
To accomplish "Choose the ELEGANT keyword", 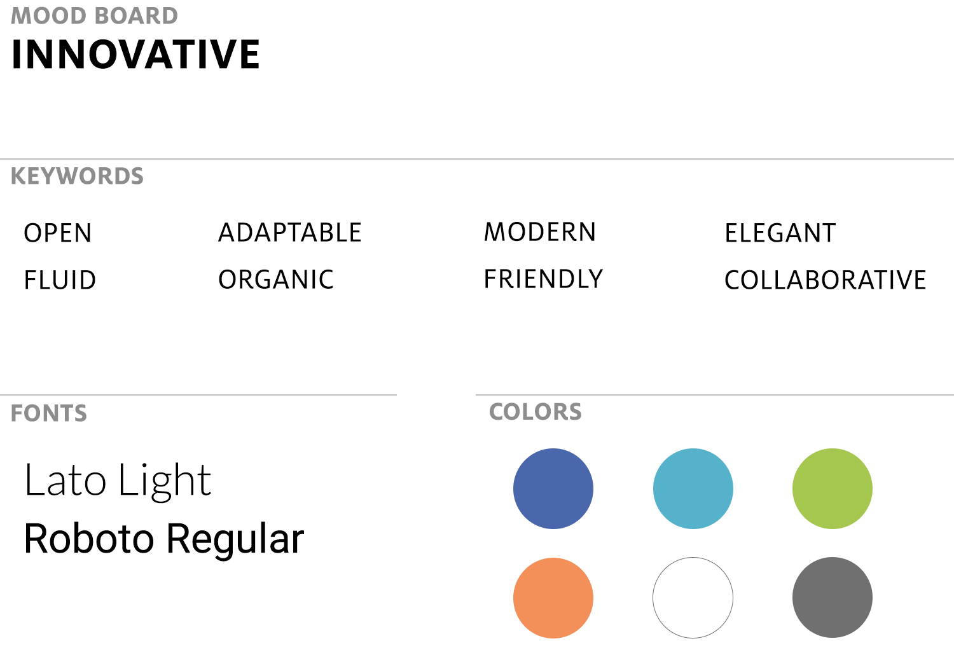I will click(780, 233).
